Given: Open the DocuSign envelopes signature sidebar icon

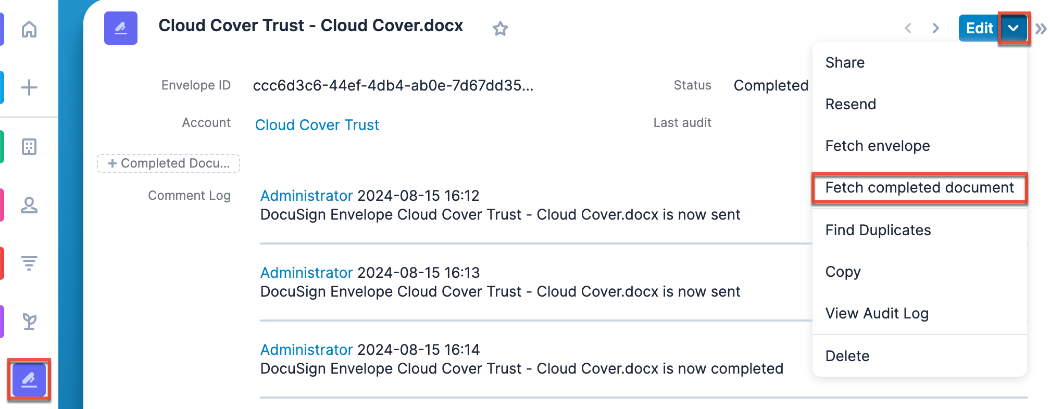Looking at the screenshot, I should (29, 380).
